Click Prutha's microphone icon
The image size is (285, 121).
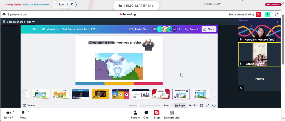click(241, 88)
